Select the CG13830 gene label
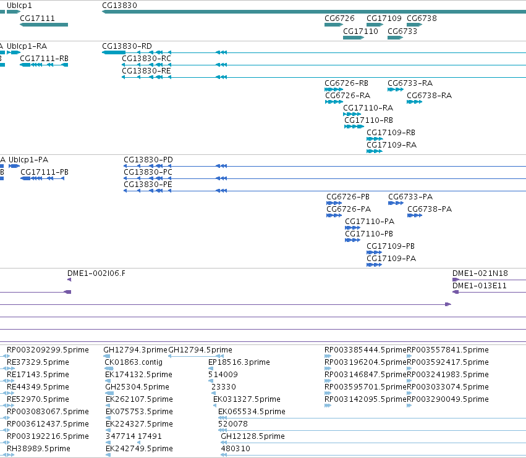The height and width of the screenshot is (458, 526). click(x=119, y=6)
